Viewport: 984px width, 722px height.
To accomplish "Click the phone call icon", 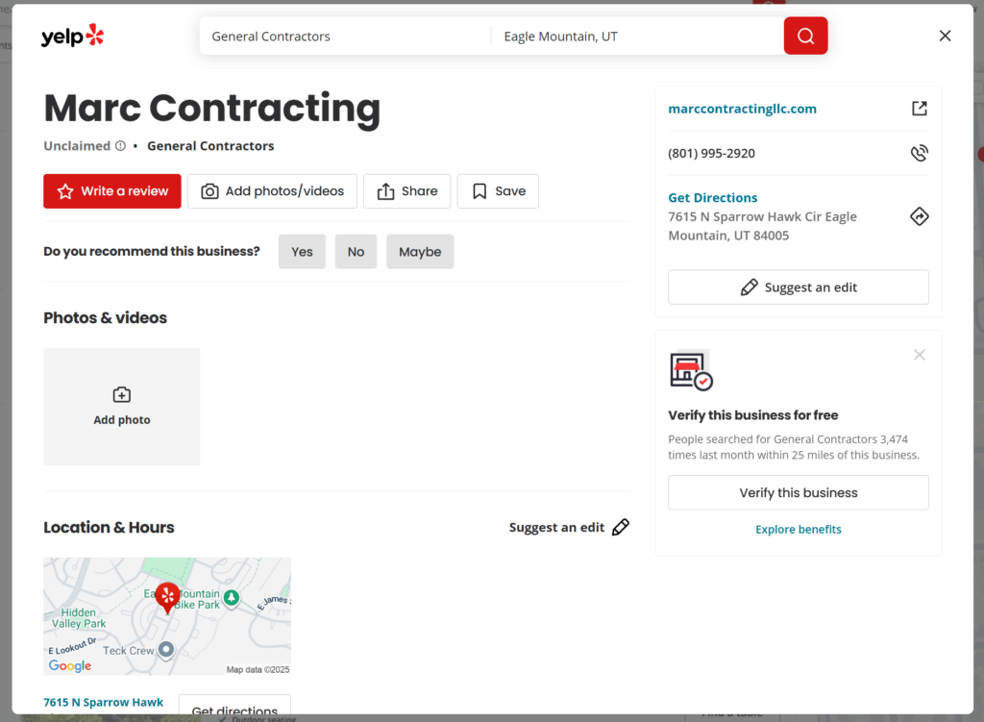I will (x=919, y=153).
